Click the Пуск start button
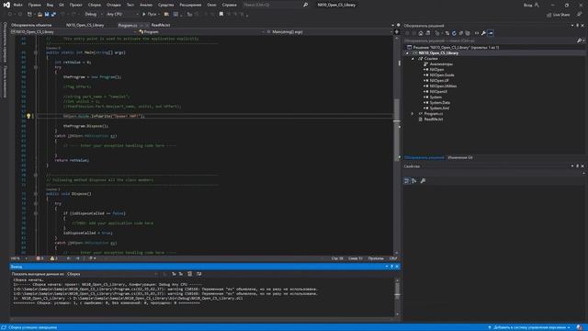Screen dimensions: 588x331 (150, 15)
